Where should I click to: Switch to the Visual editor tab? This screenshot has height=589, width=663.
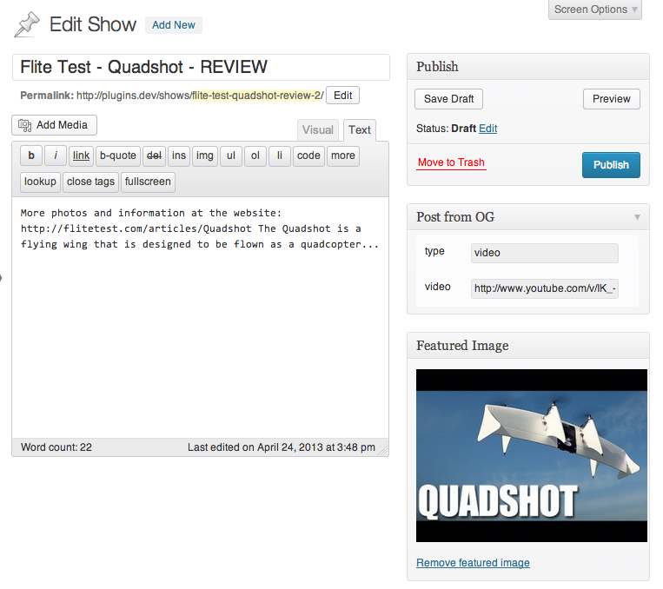(317, 129)
